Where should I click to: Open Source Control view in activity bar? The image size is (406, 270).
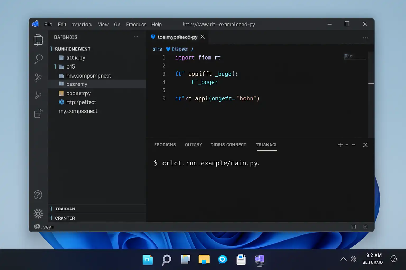[x=38, y=78]
